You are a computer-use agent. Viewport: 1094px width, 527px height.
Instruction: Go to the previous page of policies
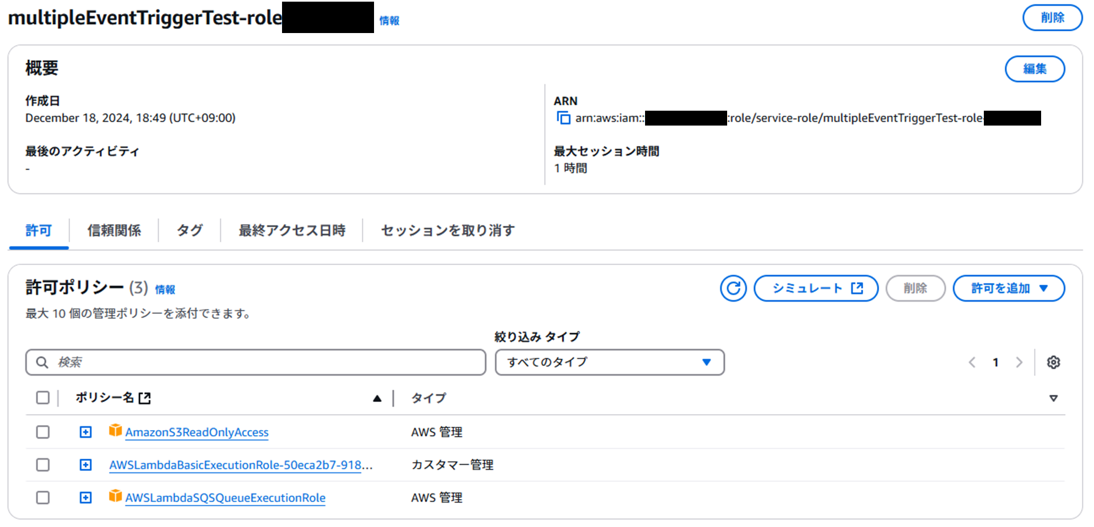(x=972, y=362)
